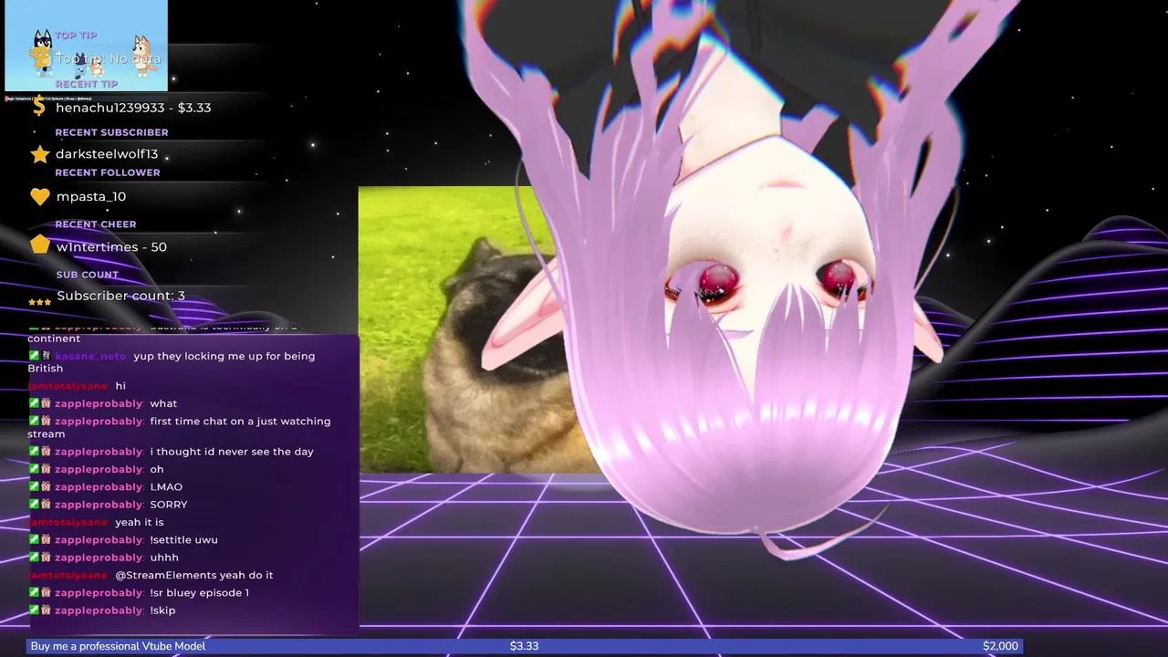Open the Bluey video thumbnail at the top left
This screenshot has width=1168, height=657.
tap(86, 46)
